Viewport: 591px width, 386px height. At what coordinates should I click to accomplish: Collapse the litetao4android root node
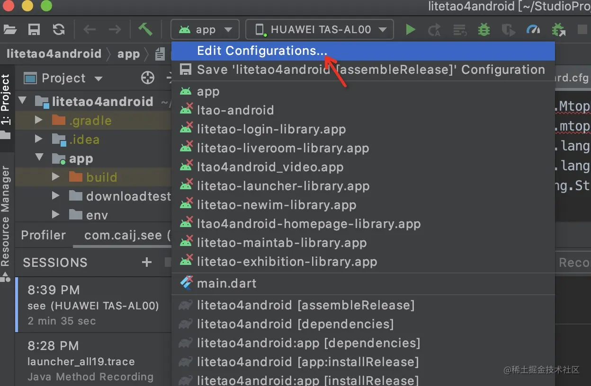click(x=22, y=101)
